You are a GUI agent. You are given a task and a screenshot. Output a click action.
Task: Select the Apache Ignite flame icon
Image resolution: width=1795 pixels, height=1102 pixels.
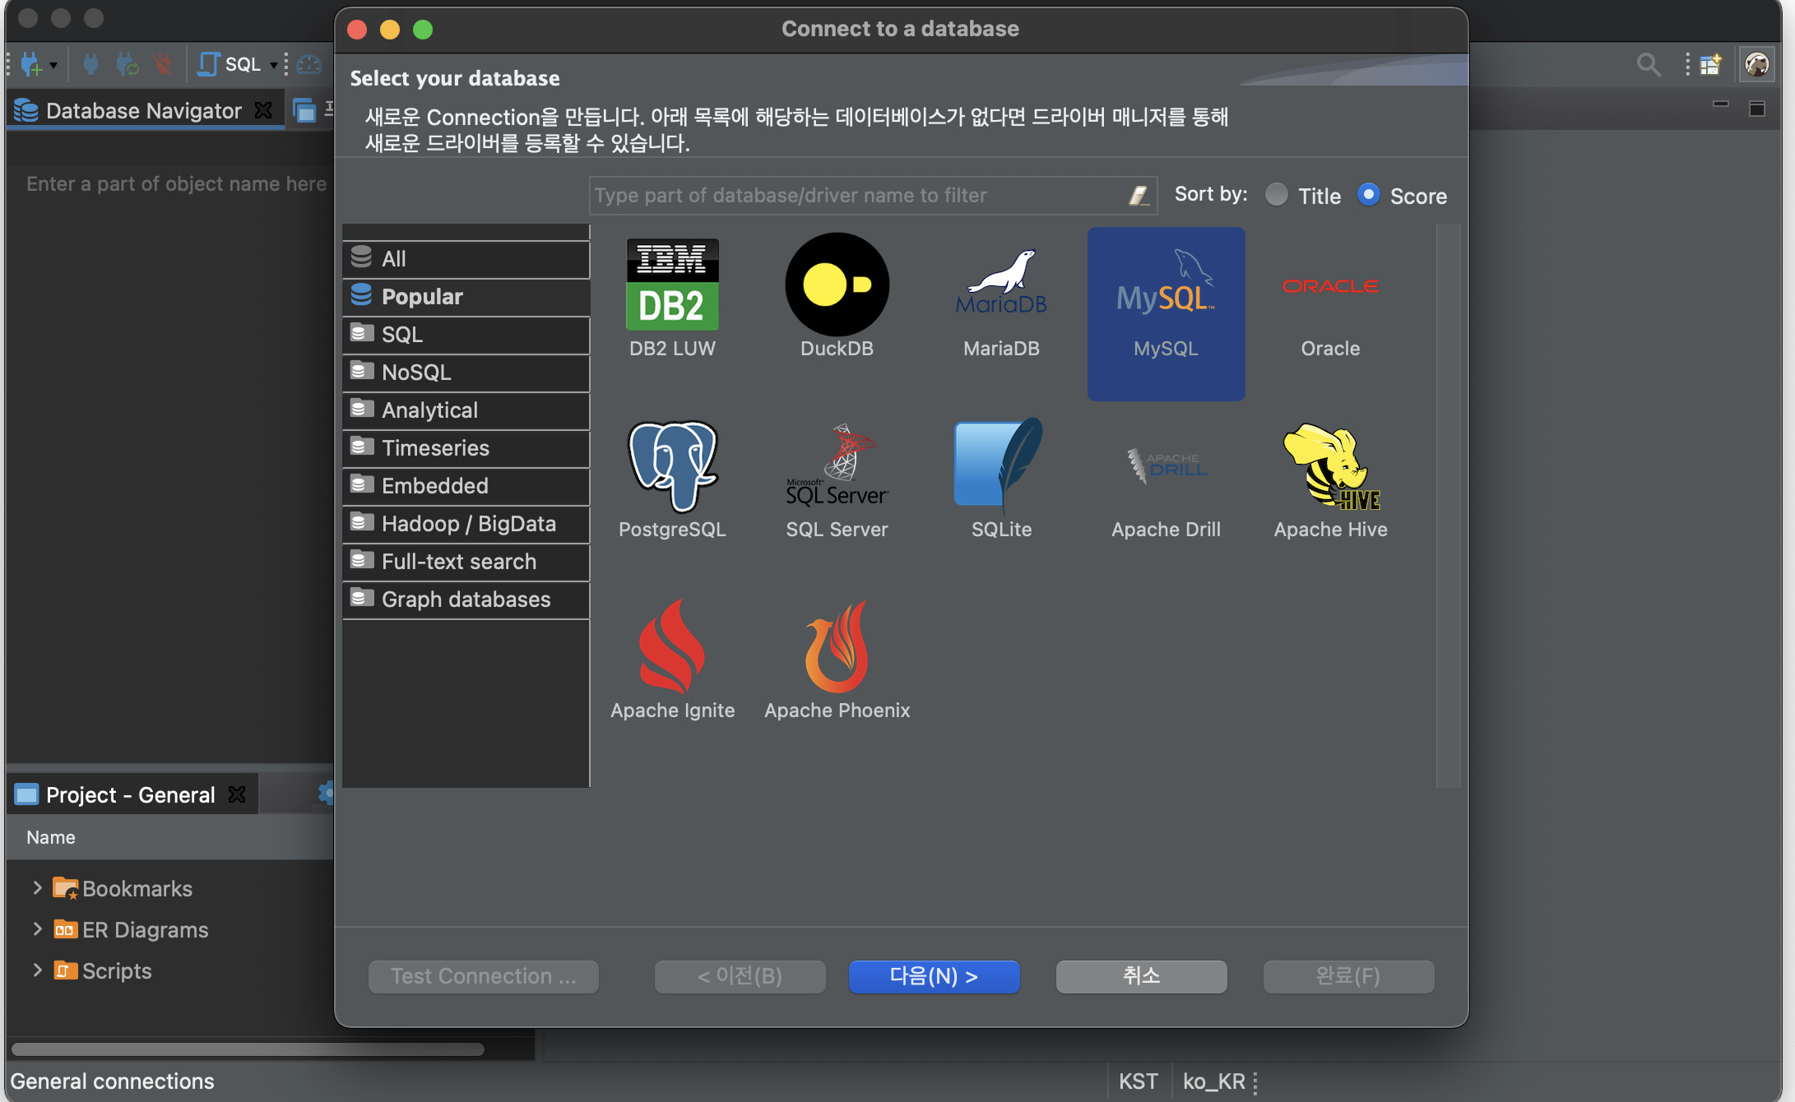[x=672, y=647]
